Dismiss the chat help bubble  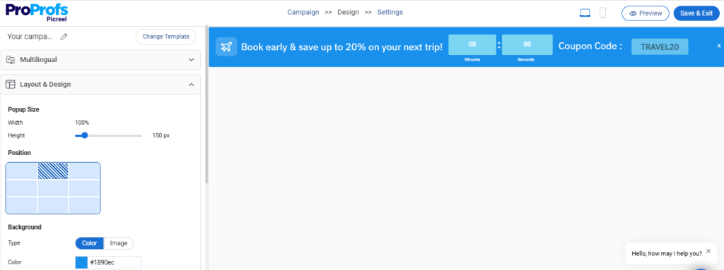708,251
